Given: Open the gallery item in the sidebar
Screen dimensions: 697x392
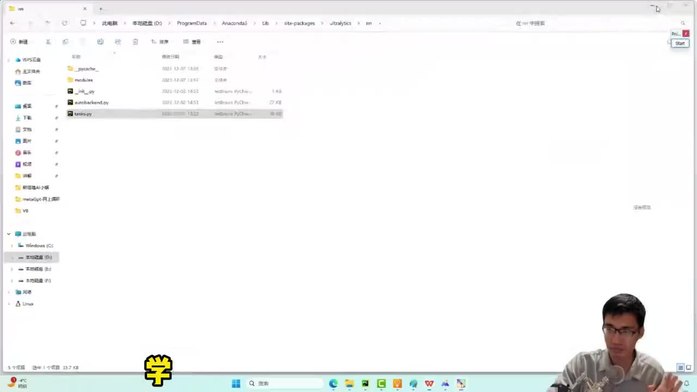Looking at the screenshot, I should [23, 83].
